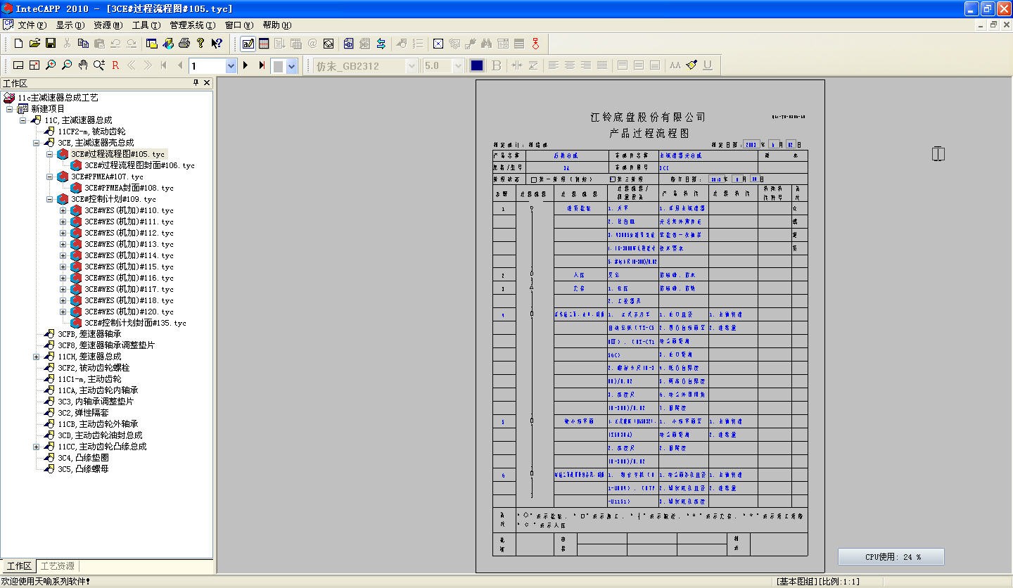
Task: Open the 工具(T) menu
Action: click(146, 25)
